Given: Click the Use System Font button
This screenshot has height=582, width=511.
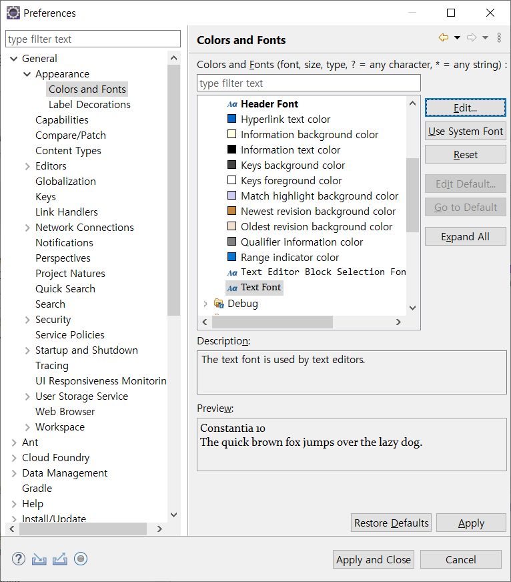Looking at the screenshot, I should (466, 131).
